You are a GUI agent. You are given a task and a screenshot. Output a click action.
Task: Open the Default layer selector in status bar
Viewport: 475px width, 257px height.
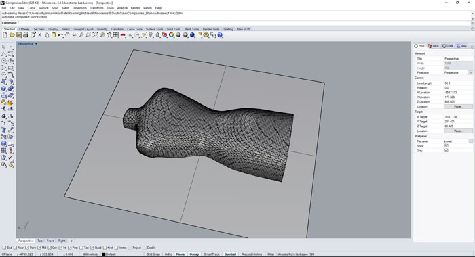(x=111, y=254)
